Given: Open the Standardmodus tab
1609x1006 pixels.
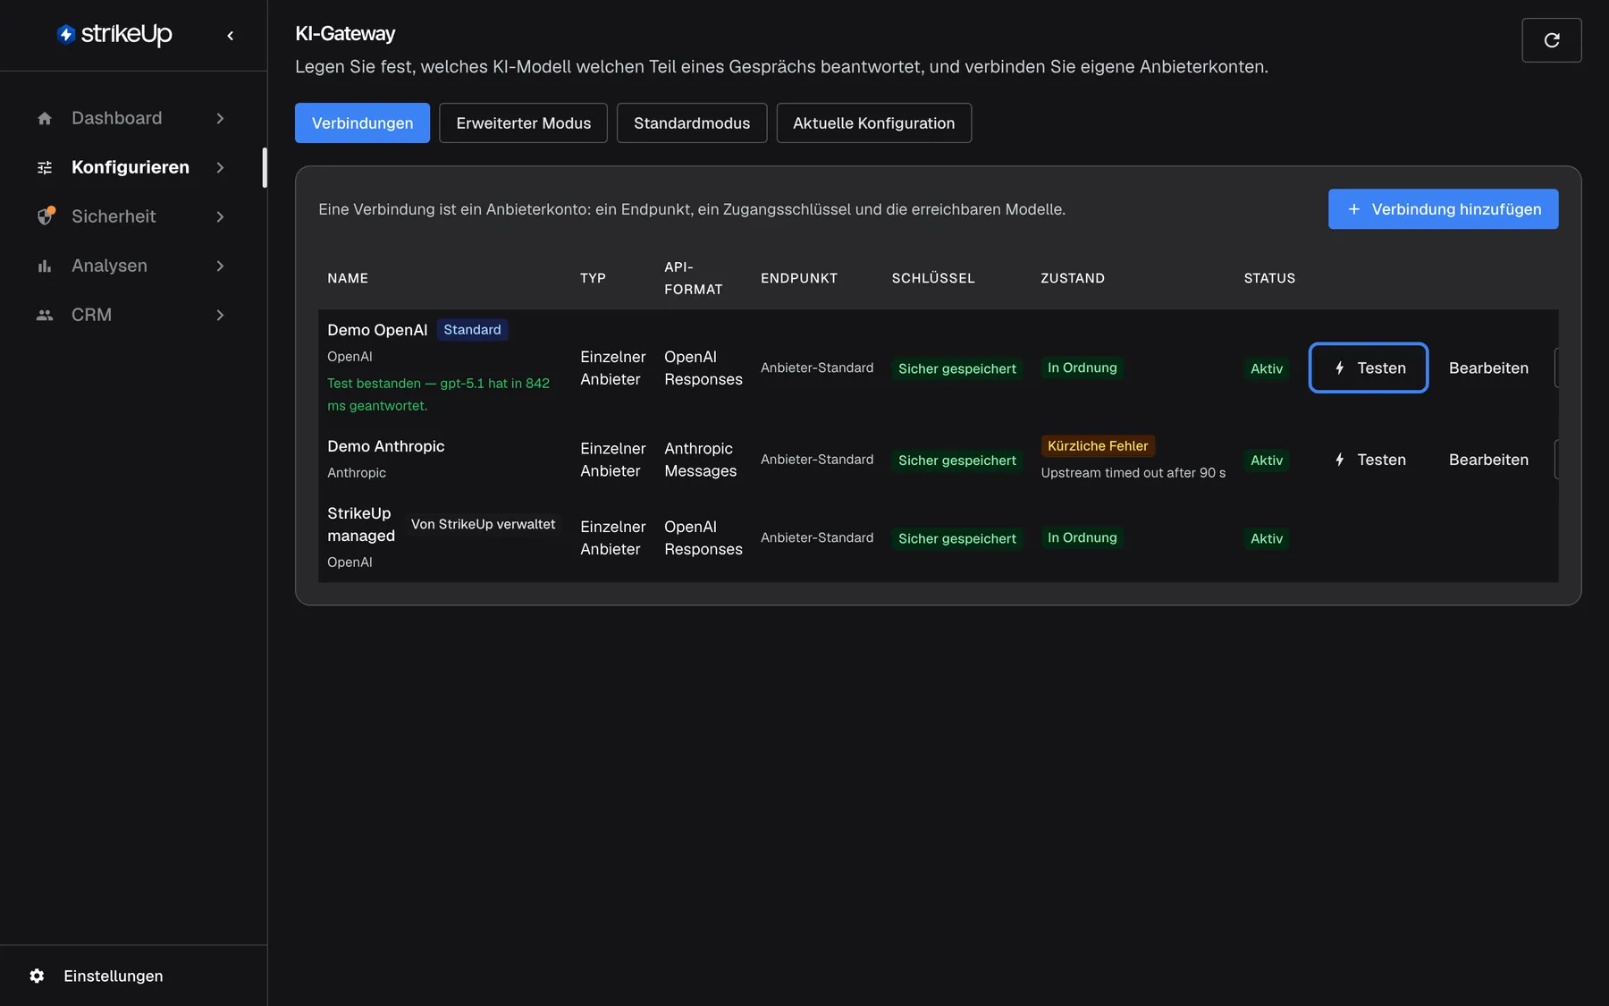Looking at the screenshot, I should (x=692, y=123).
